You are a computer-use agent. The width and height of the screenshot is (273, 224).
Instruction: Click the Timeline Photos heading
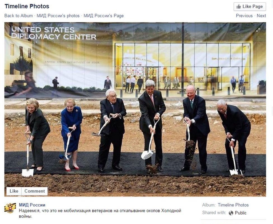tap(27, 6)
